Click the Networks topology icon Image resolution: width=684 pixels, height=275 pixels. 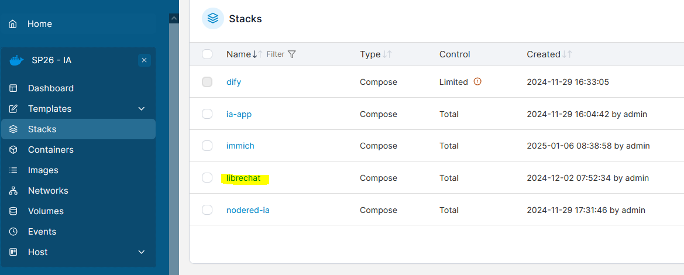pos(13,191)
